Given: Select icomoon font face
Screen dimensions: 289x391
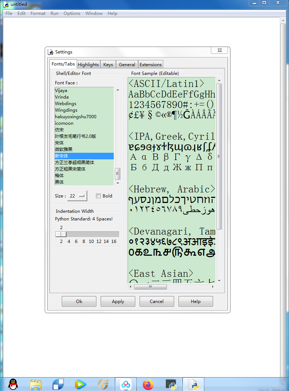Looking at the screenshot, I should coord(84,123).
